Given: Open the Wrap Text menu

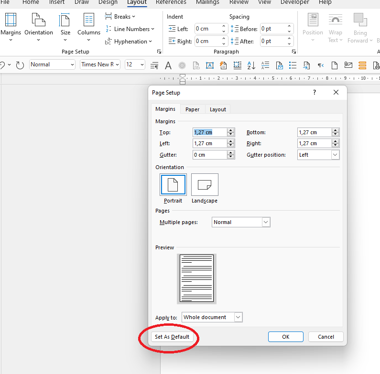Looking at the screenshot, I should (x=336, y=28).
